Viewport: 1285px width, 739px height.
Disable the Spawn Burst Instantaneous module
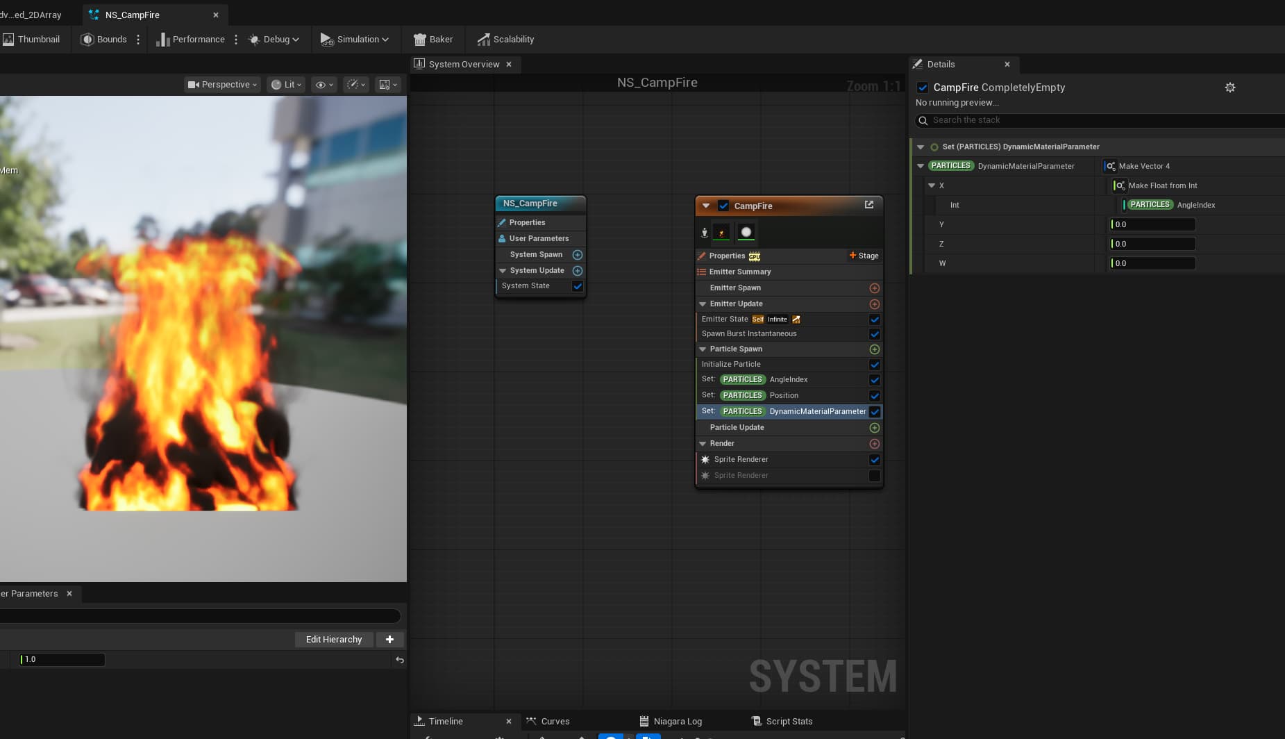(874, 334)
